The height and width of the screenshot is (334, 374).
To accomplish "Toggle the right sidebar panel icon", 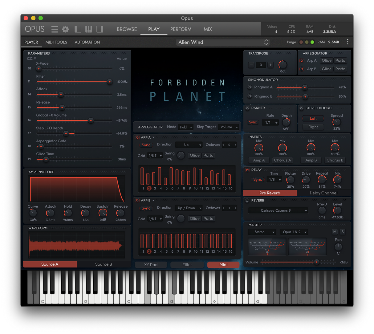I will tap(100, 29).
